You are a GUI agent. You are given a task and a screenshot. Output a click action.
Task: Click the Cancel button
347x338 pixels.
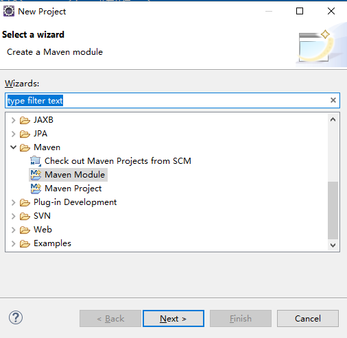point(308,318)
